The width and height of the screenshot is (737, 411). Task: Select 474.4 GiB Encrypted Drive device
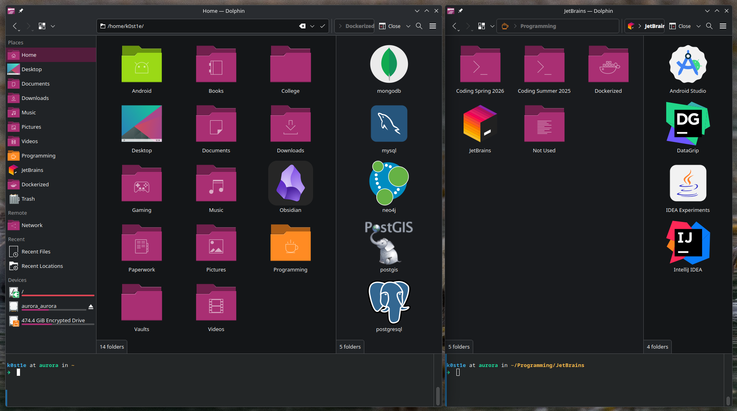click(x=51, y=321)
